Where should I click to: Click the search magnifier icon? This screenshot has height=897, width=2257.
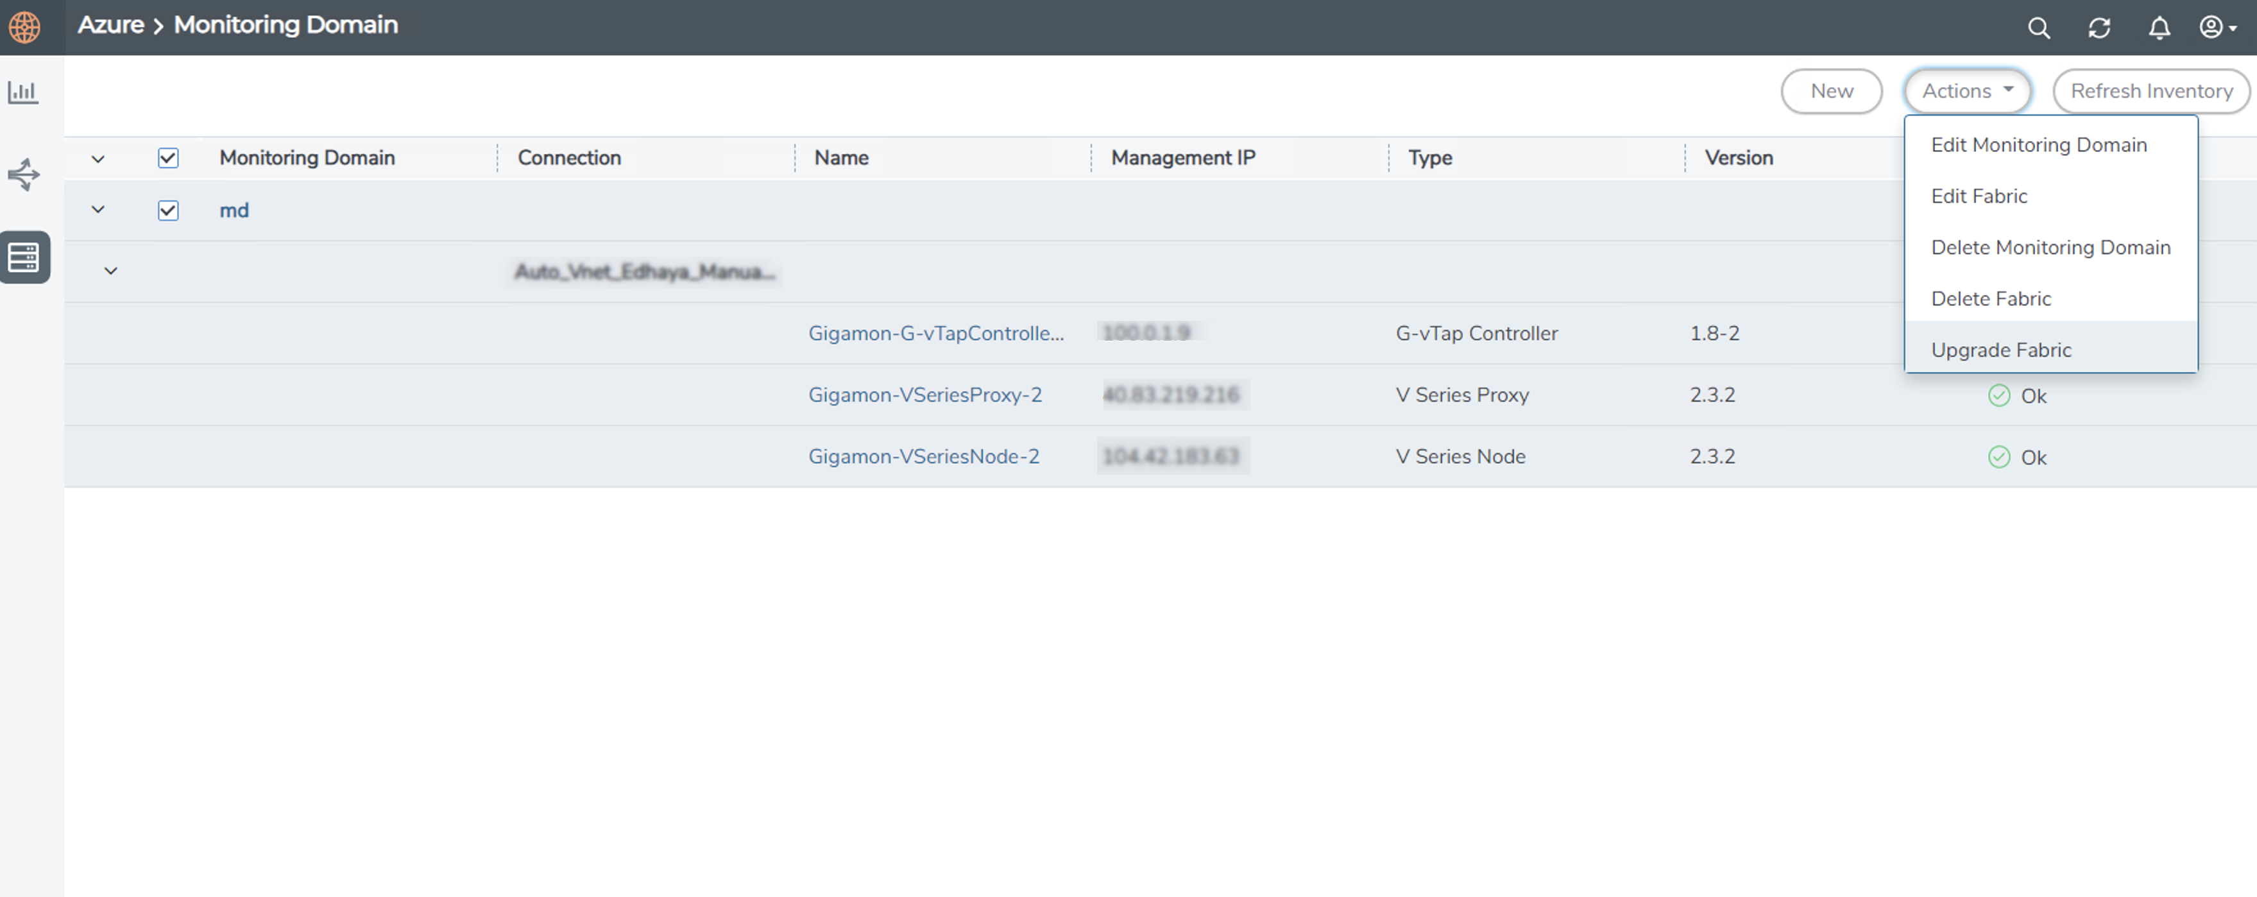(x=2039, y=28)
